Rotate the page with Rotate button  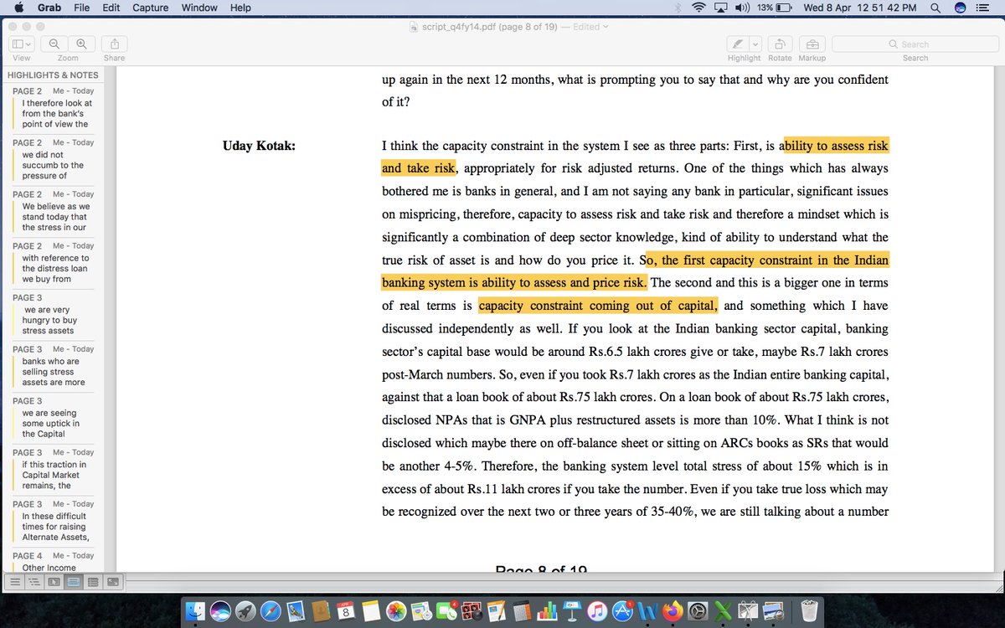coord(780,44)
